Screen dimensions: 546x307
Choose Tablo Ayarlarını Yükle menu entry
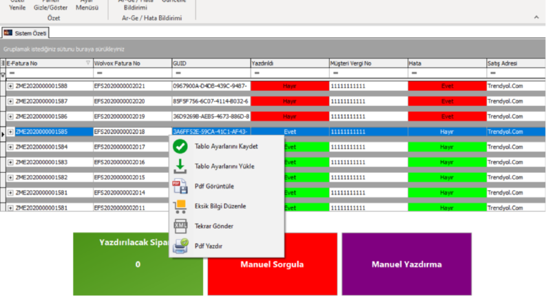point(227,167)
